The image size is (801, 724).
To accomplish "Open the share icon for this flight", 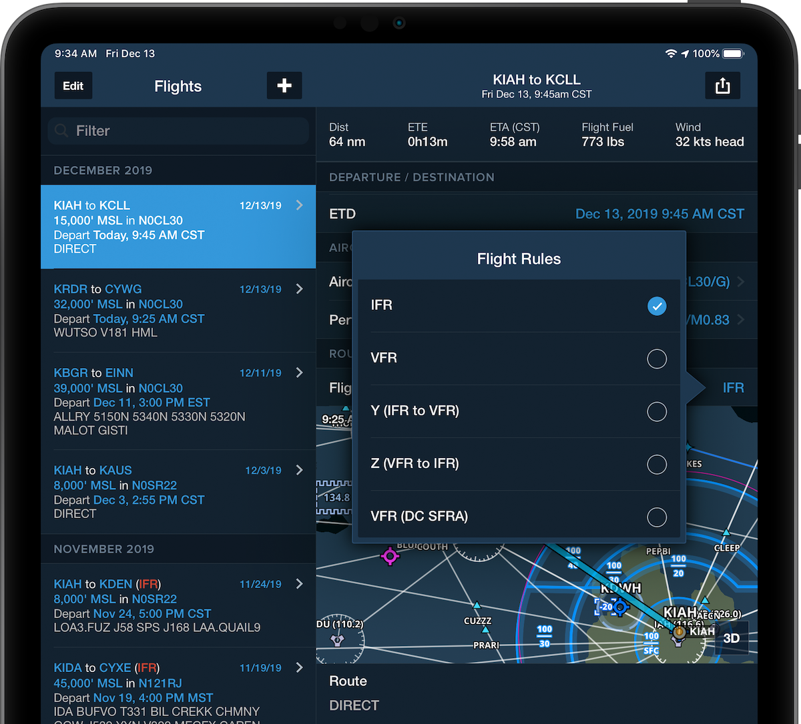I will pos(722,86).
